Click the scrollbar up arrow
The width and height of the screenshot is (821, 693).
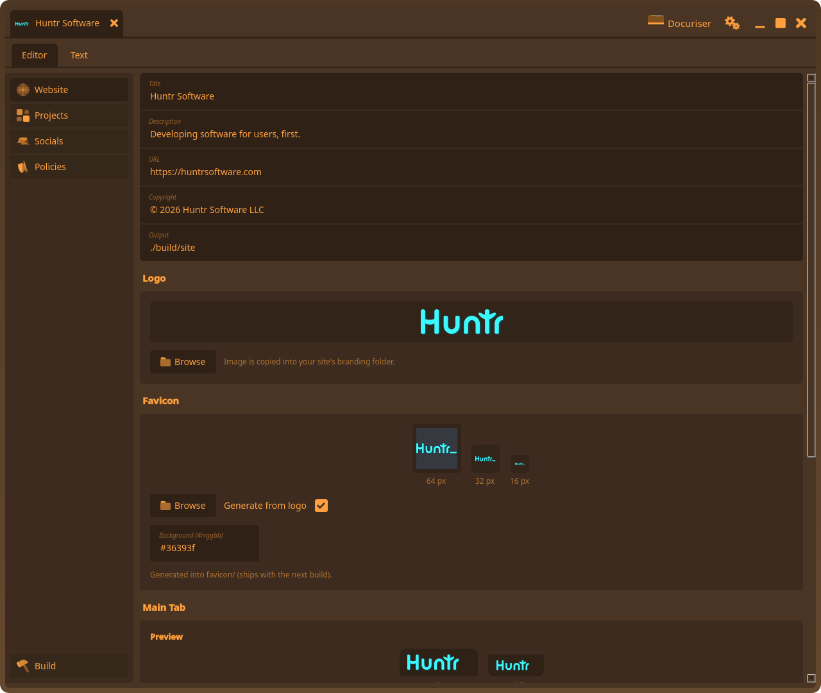811,78
